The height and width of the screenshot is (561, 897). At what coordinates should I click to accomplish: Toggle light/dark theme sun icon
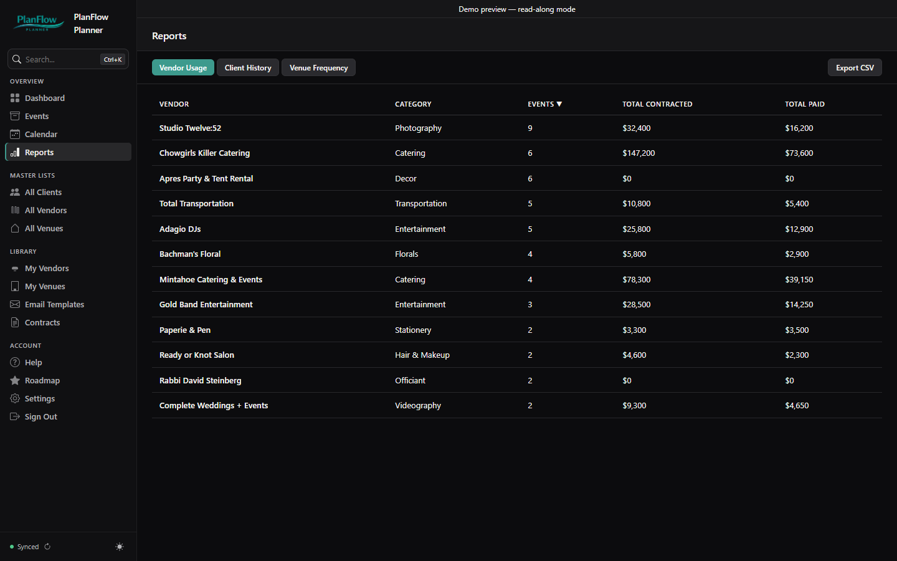(x=120, y=547)
